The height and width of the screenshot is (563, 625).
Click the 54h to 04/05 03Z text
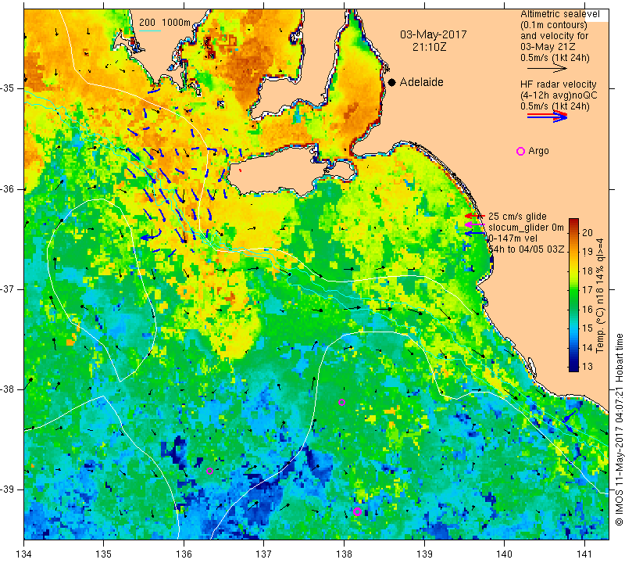tap(526, 249)
